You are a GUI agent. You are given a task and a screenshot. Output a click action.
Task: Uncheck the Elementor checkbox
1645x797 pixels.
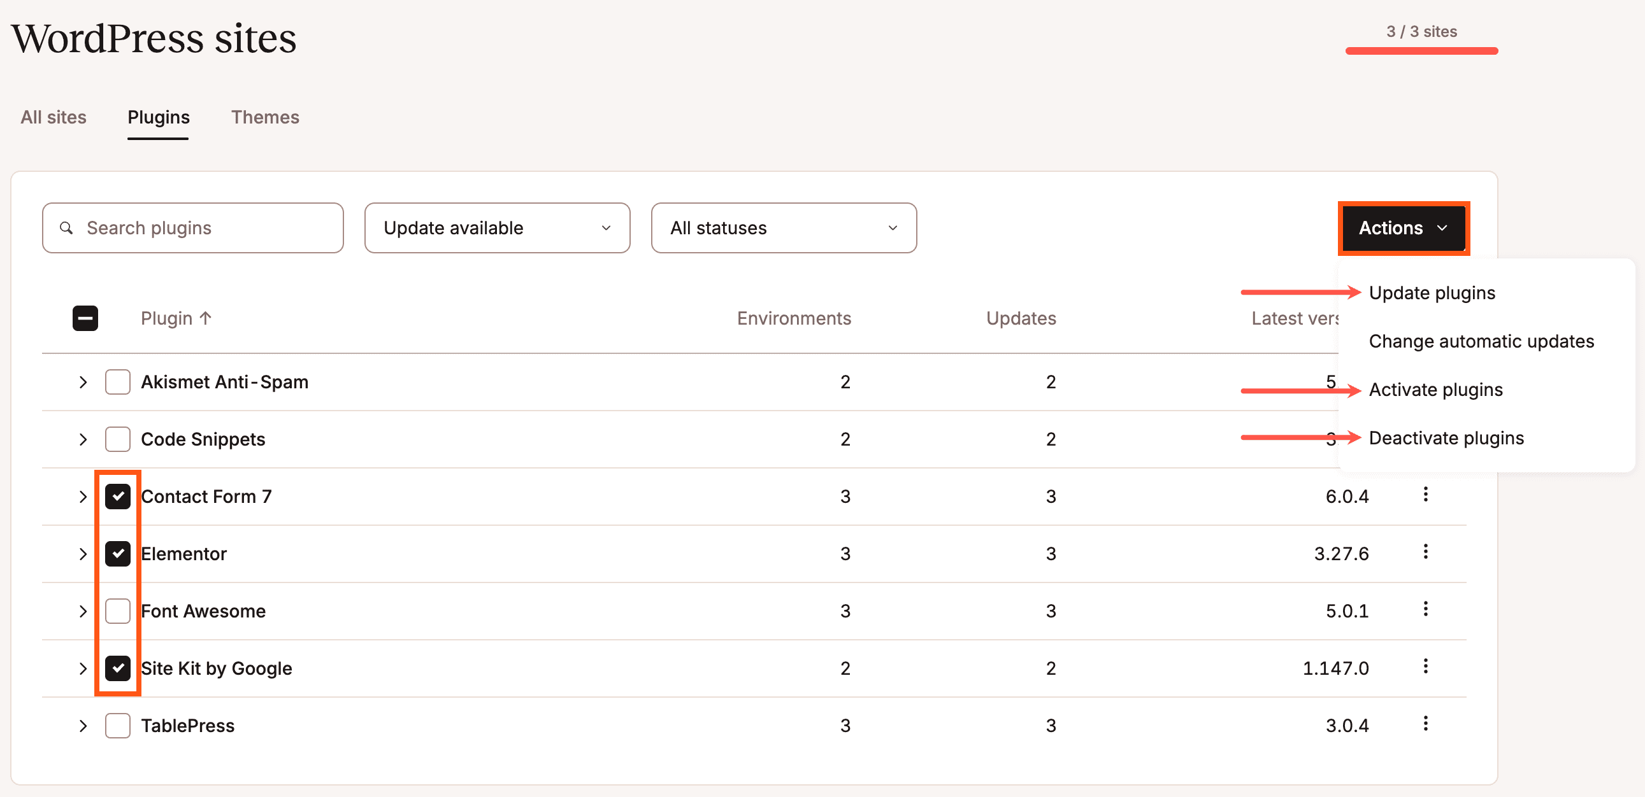[x=117, y=554]
